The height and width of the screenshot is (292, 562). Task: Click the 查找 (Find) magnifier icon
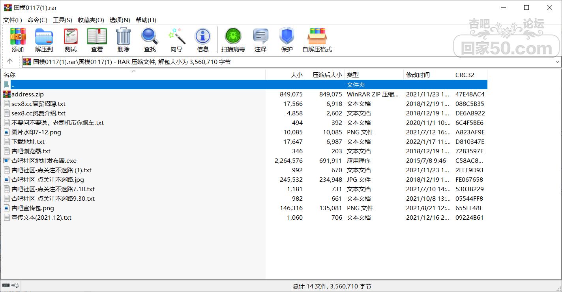coord(150,37)
